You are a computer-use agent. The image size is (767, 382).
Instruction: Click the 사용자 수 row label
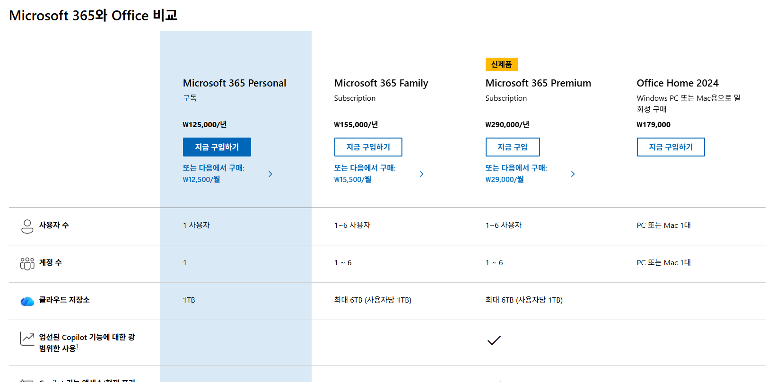(x=54, y=225)
